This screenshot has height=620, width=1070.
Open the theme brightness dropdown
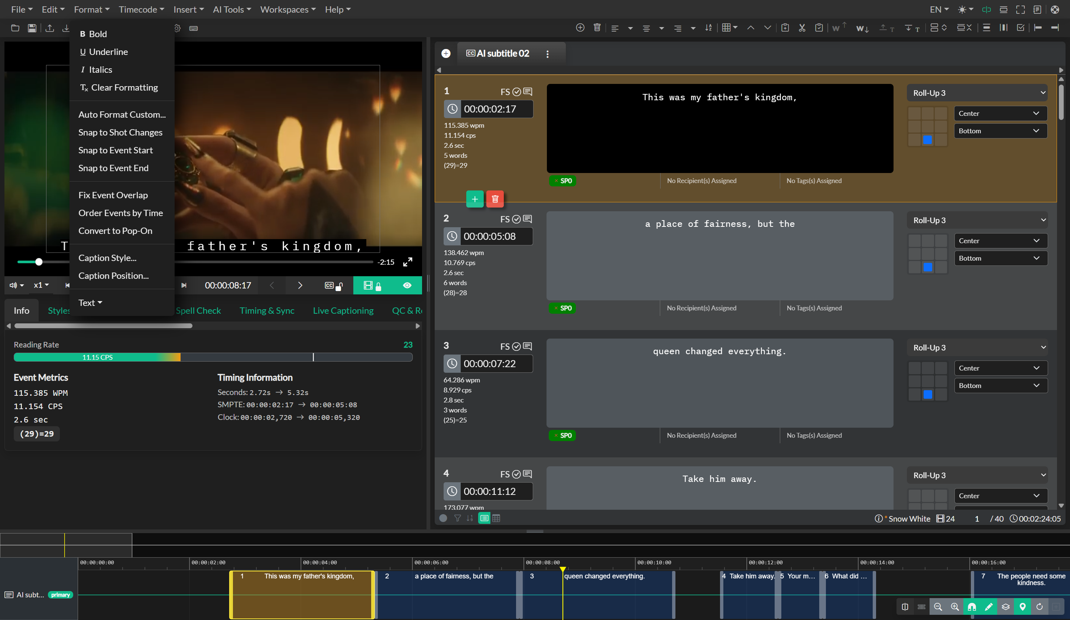click(x=965, y=9)
